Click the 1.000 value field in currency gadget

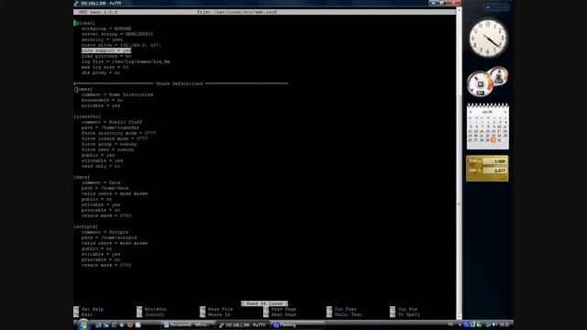pyautogui.click(x=494, y=161)
